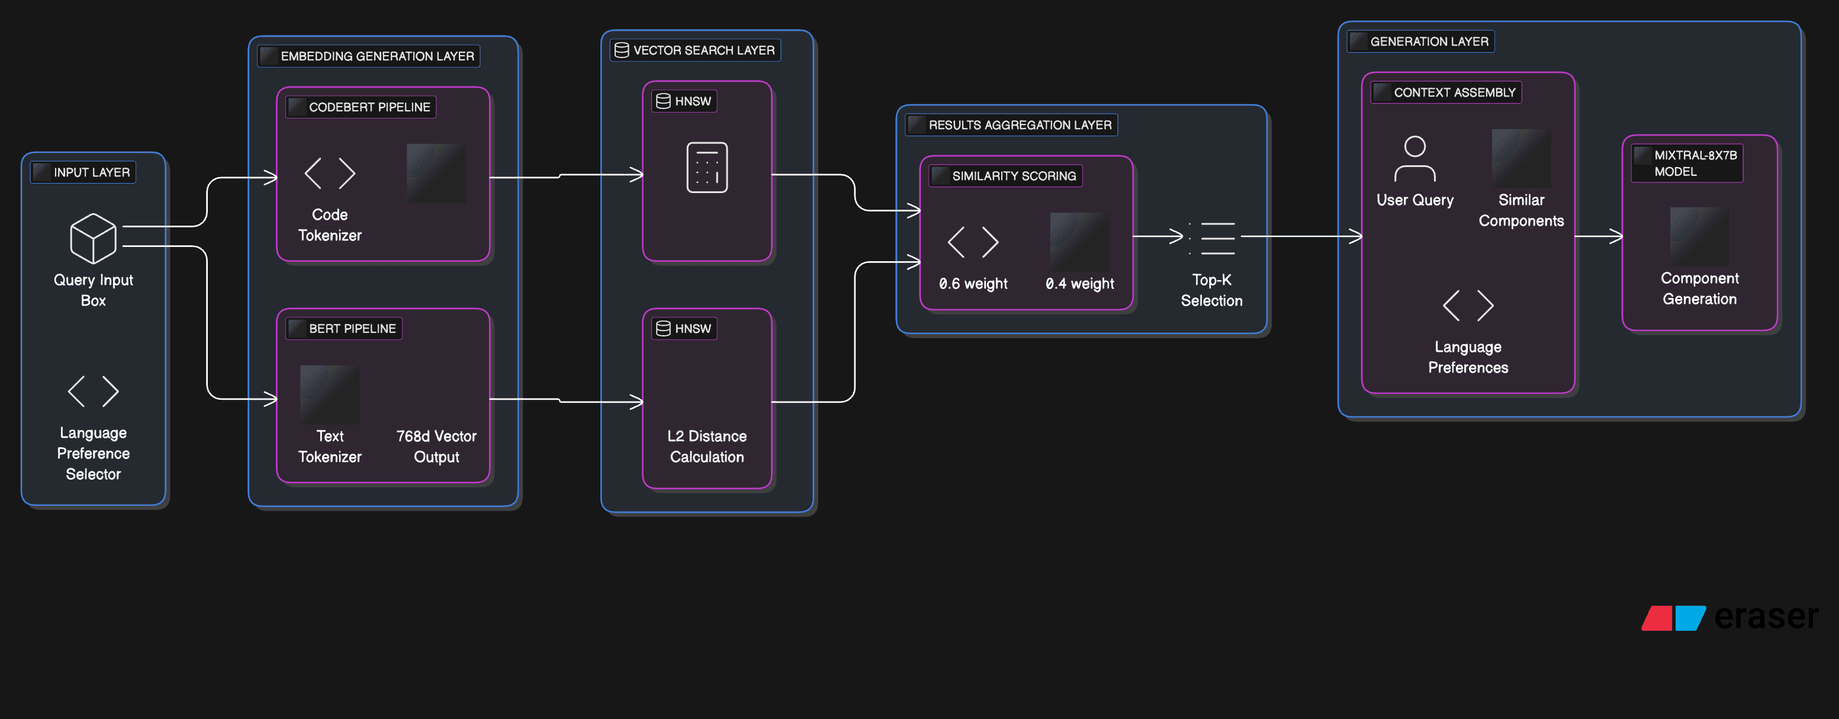The width and height of the screenshot is (1839, 719).
Task: Click the code brackets icon on Language Preference Selector
Action: [x=92, y=390]
